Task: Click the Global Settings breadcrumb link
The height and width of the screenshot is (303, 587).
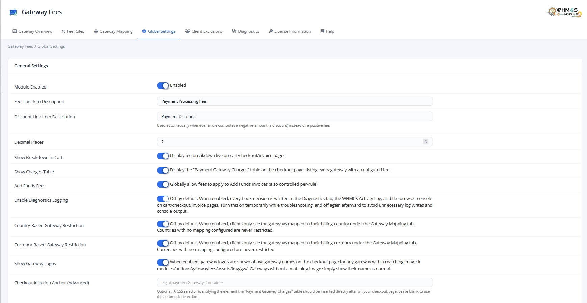Action: pos(51,46)
